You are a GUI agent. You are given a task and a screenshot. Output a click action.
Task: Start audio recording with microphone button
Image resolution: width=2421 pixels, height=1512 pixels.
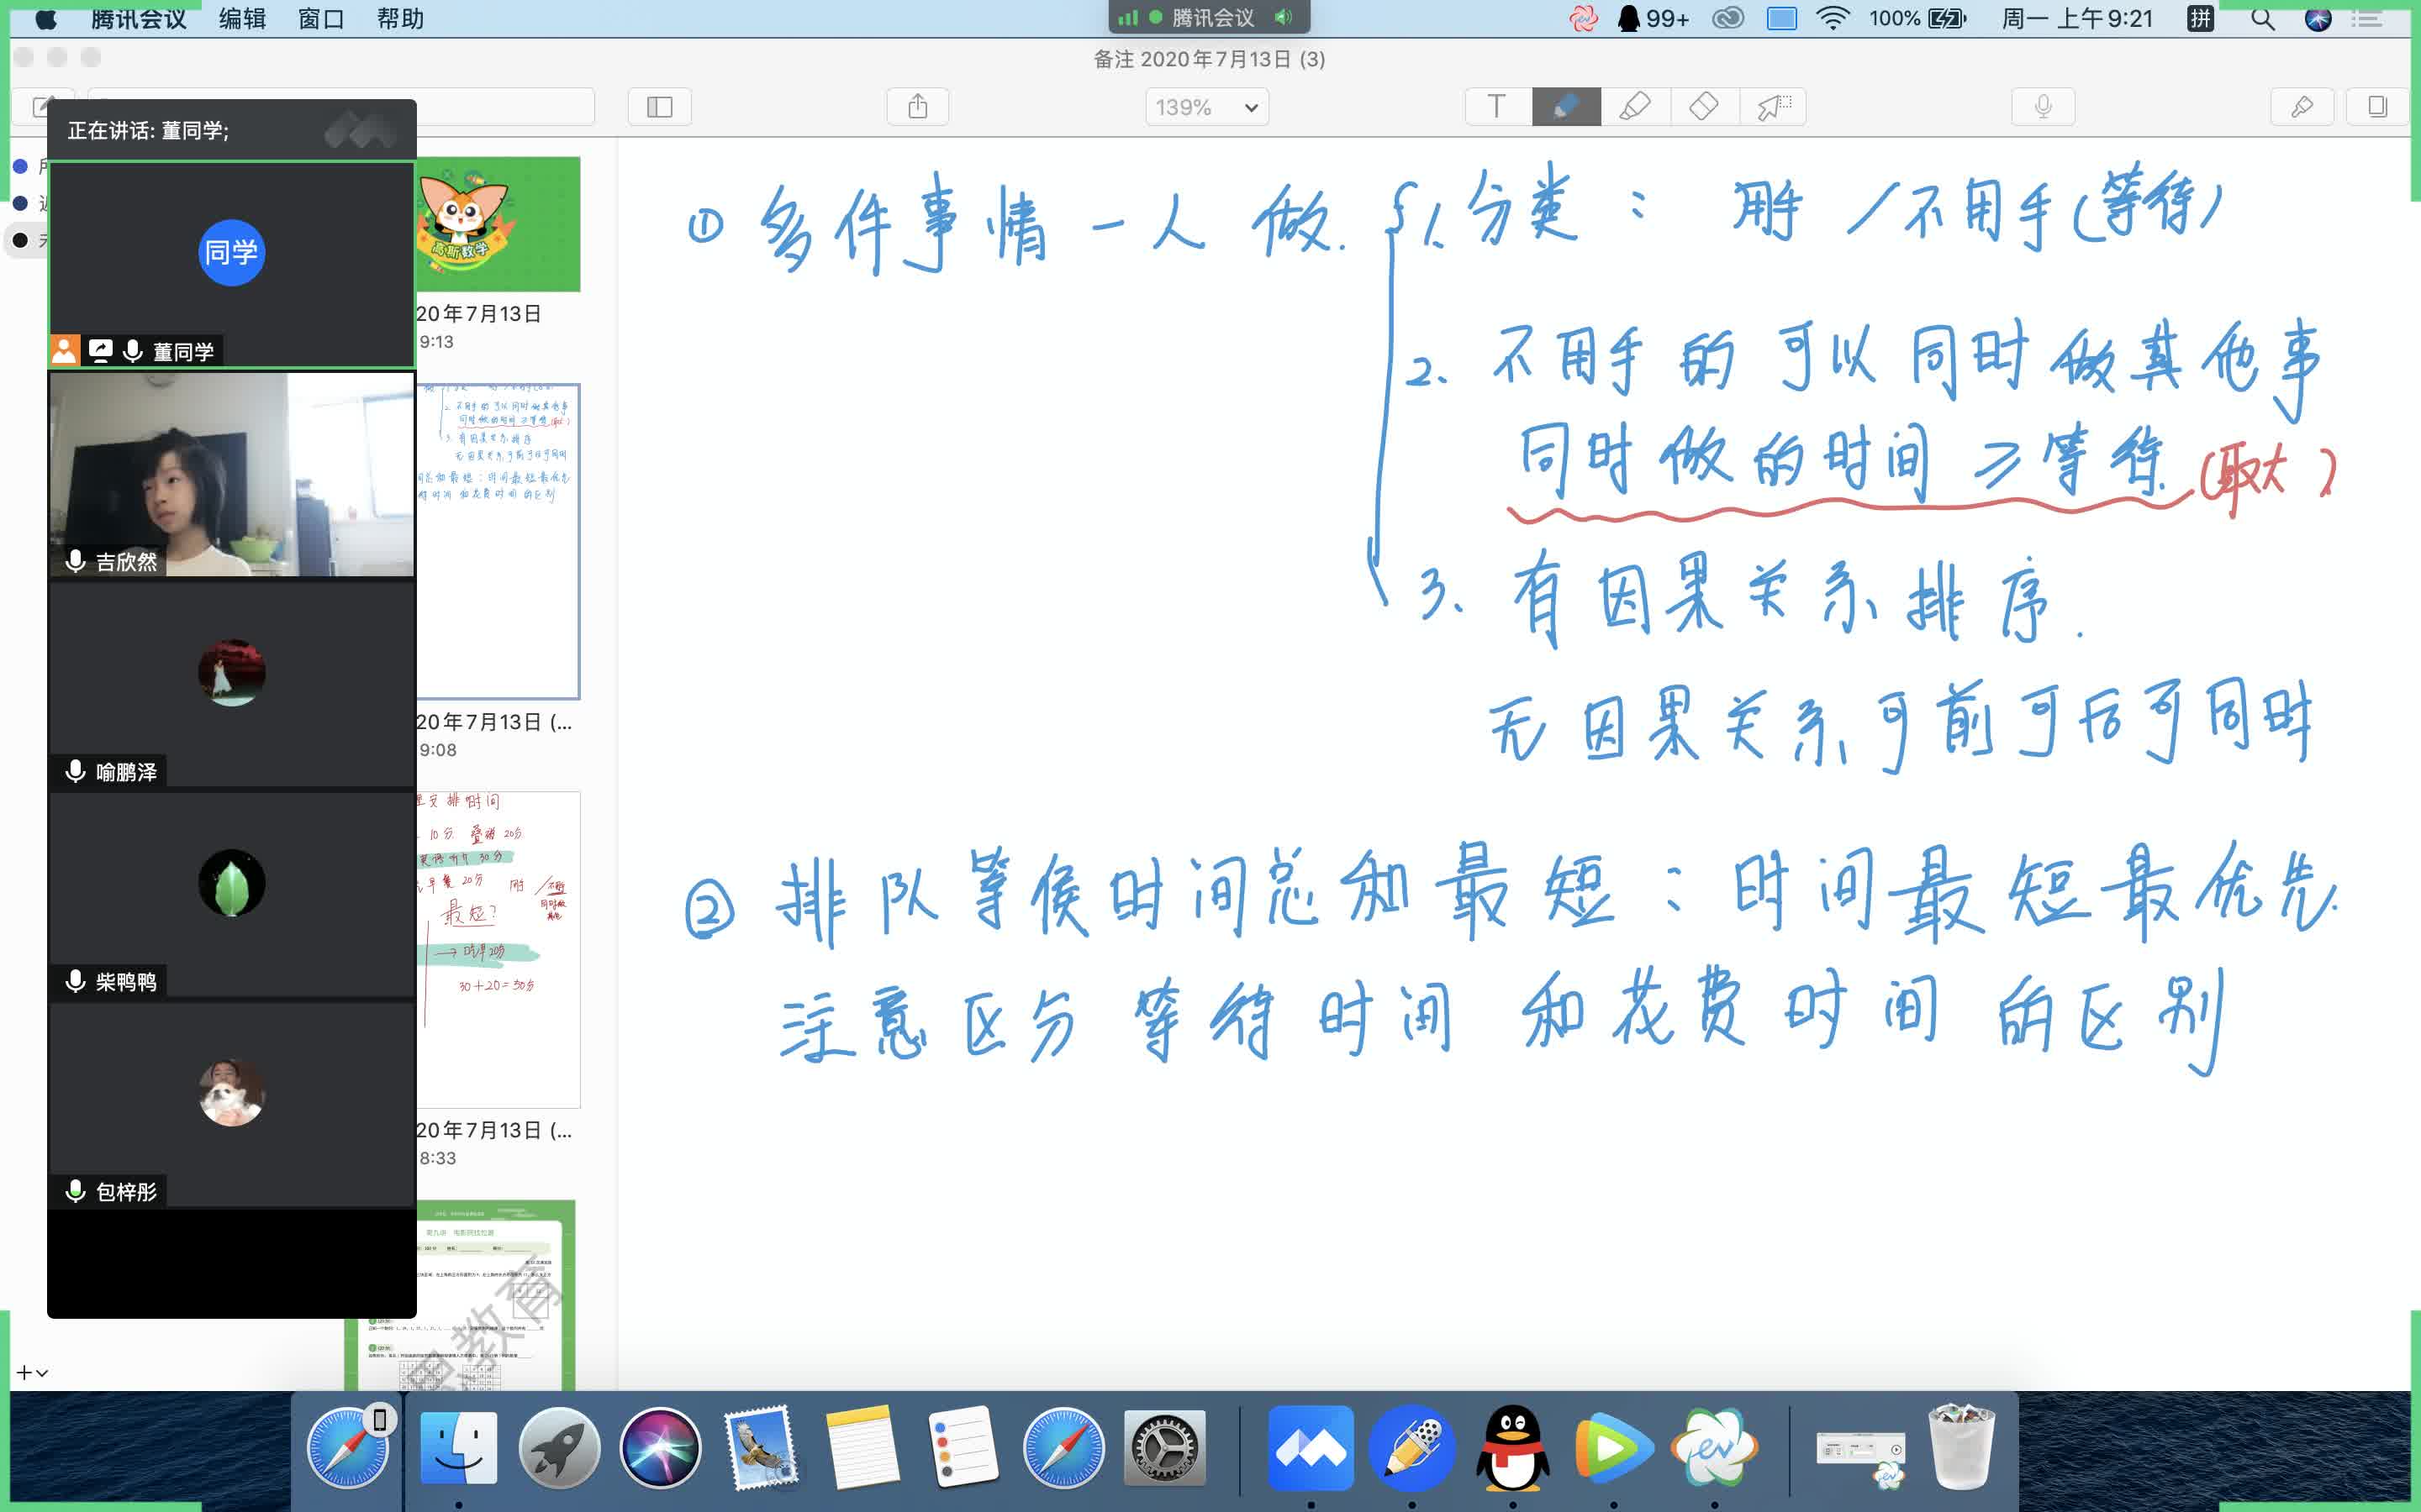[x=2043, y=107]
